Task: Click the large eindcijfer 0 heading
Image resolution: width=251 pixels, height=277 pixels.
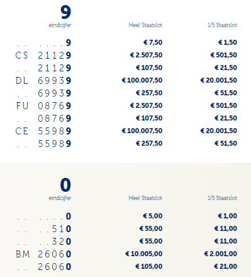Action: (65, 185)
